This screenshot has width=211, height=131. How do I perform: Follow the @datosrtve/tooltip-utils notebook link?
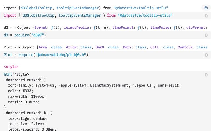(x=142, y=7)
